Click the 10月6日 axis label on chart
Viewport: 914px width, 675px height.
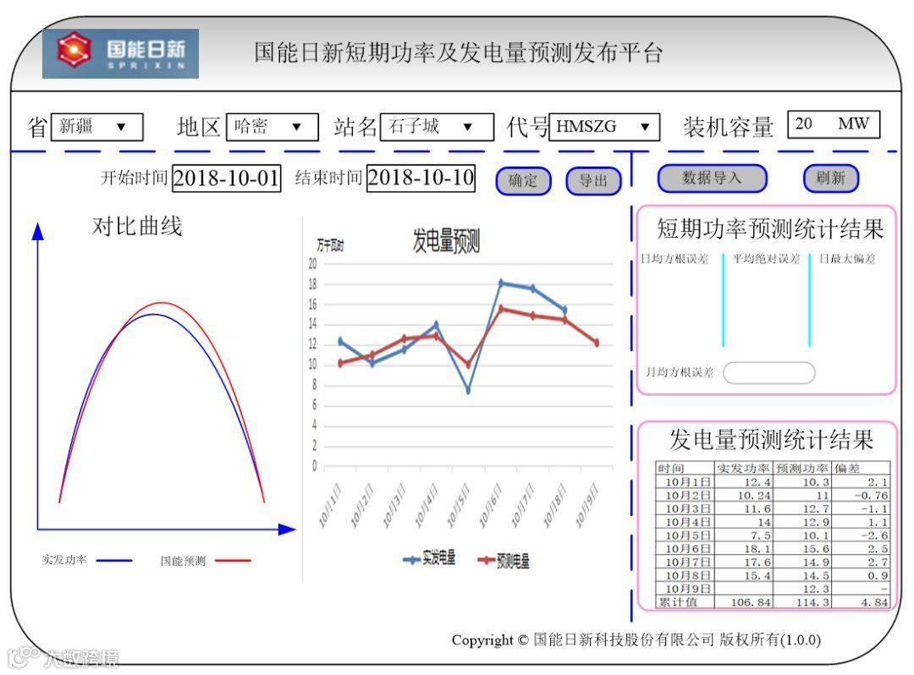tap(491, 506)
